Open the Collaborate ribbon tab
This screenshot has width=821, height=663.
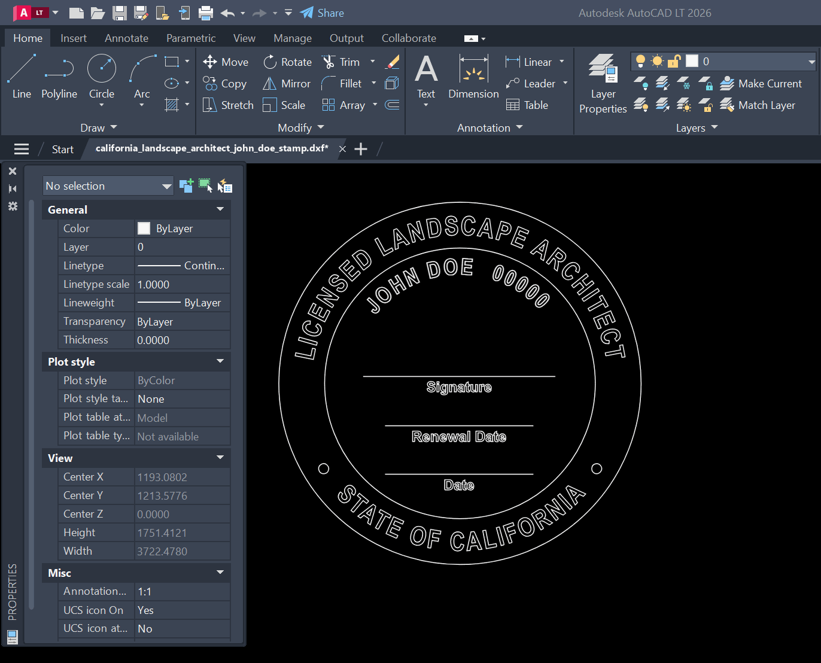(409, 38)
